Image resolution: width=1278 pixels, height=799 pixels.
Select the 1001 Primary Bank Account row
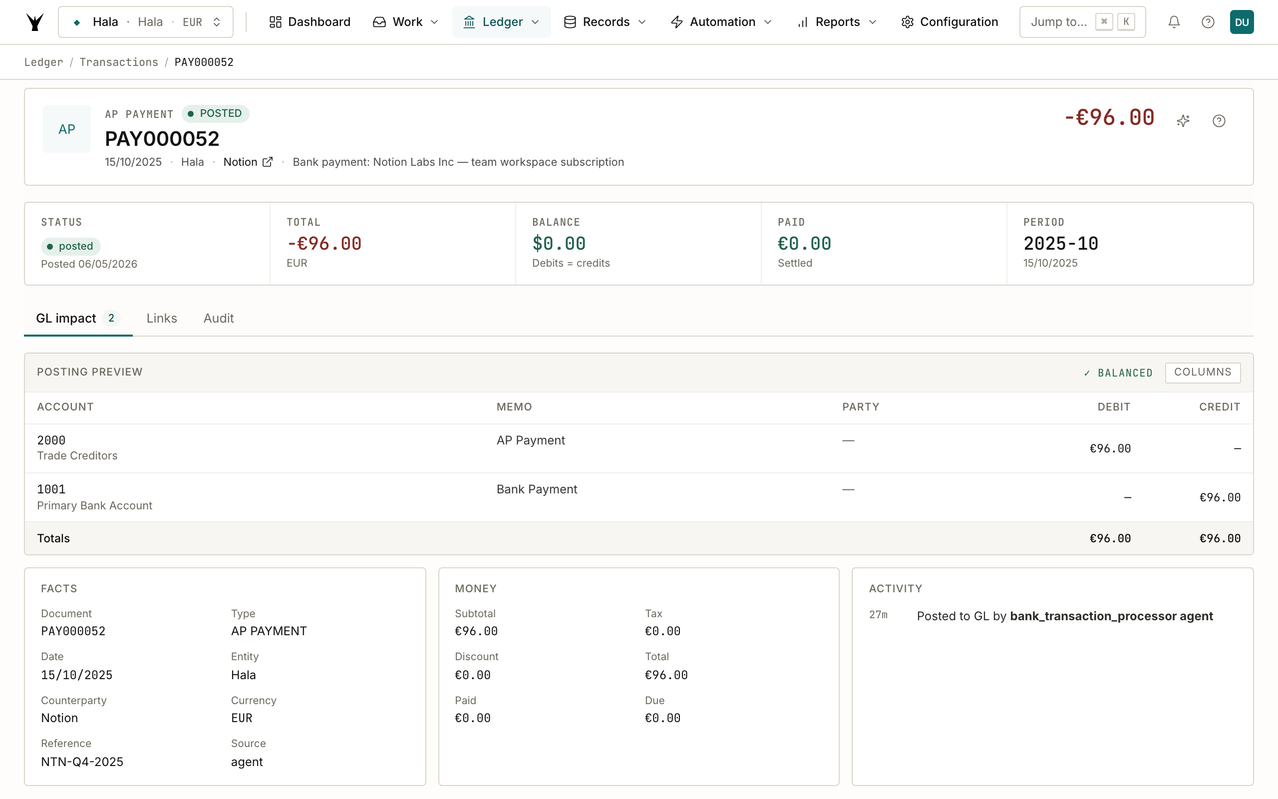pyautogui.click(x=639, y=498)
